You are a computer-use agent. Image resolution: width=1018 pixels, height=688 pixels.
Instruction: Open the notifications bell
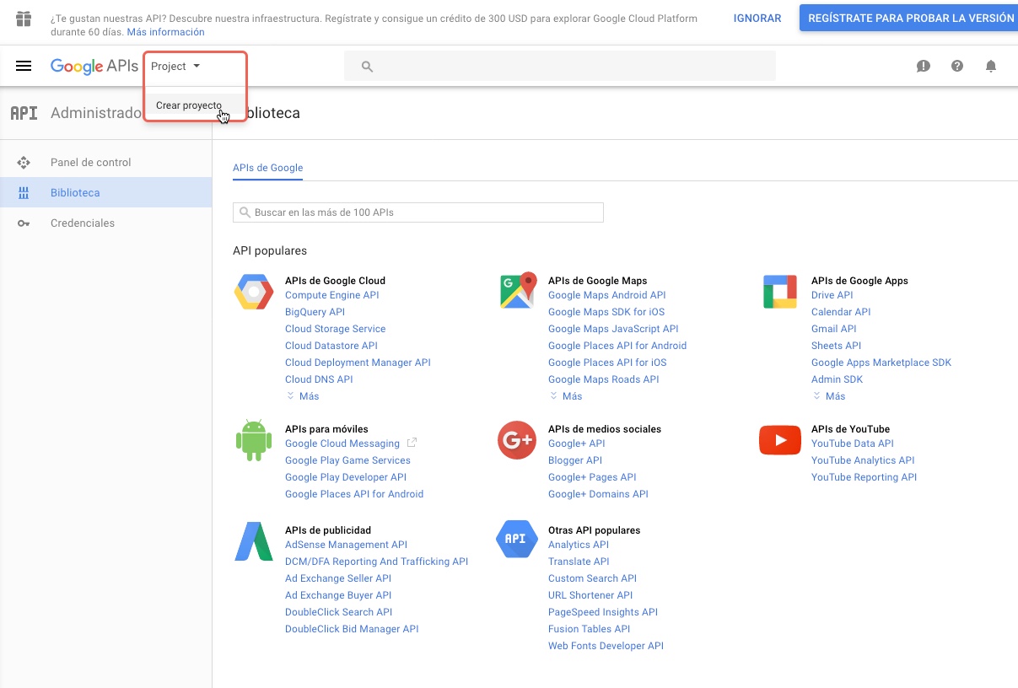tap(991, 66)
